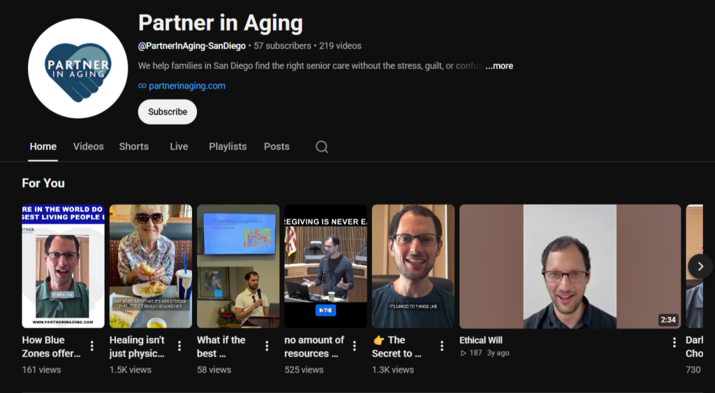Click the Partner in Aging channel avatar
Screen dimensions: 715x393
coord(78,68)
